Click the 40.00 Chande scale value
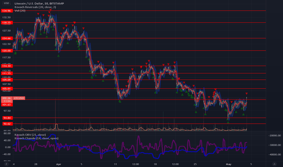Image resolution: width=283 pixels, height=167 pixels. (7, 140)
